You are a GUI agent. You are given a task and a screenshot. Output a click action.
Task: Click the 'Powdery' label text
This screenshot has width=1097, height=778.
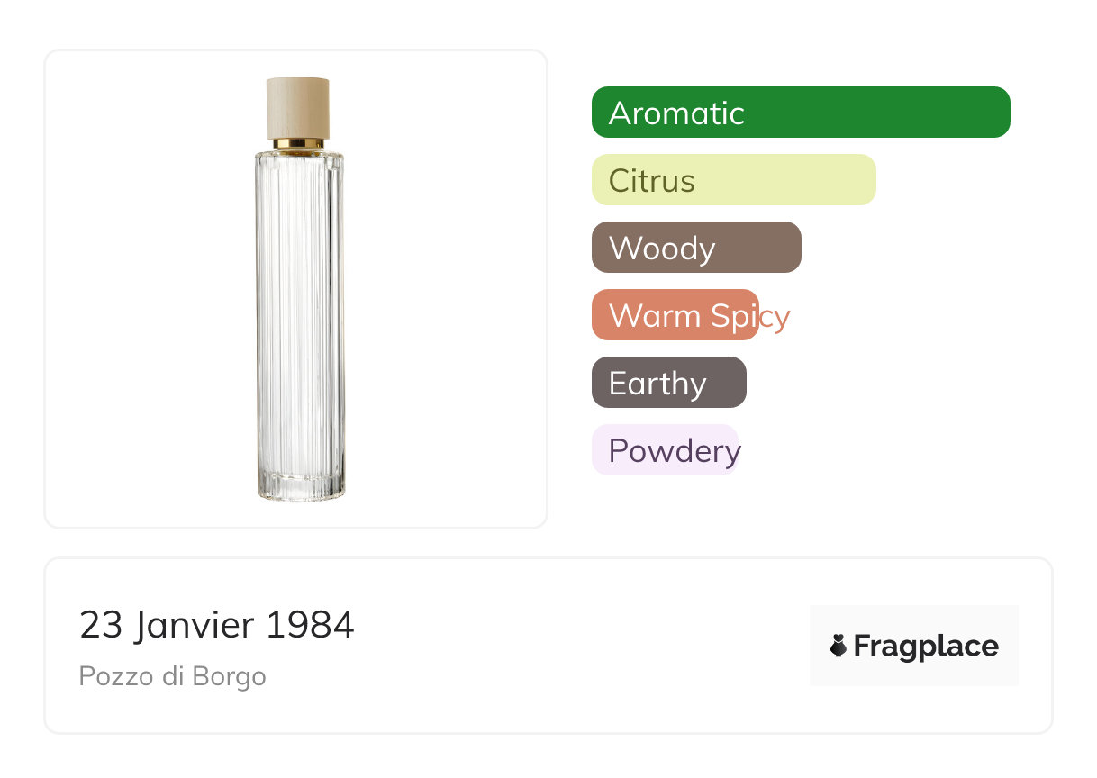[x=674, y=451]
